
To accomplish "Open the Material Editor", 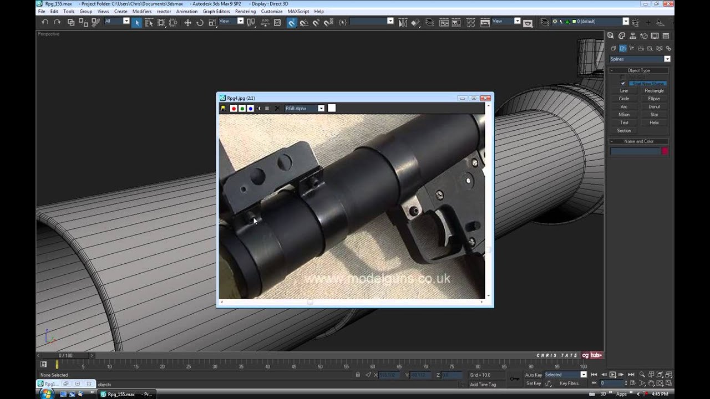I will [x=471, y=22].
